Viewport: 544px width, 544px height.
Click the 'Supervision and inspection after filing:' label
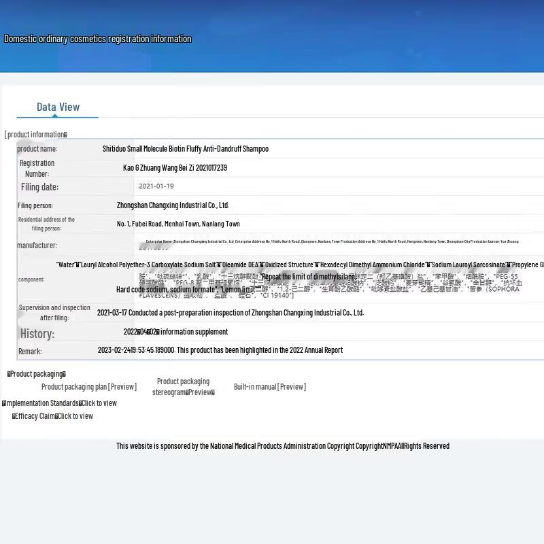pyautogui.click(x=54, y=313)
